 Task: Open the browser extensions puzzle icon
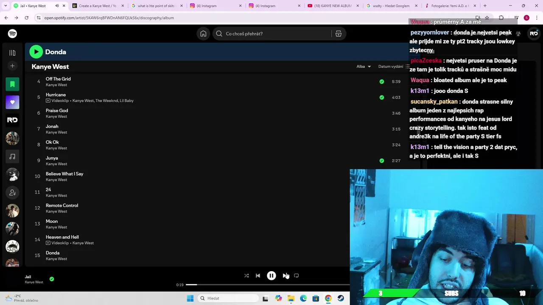tap(501, 18)
